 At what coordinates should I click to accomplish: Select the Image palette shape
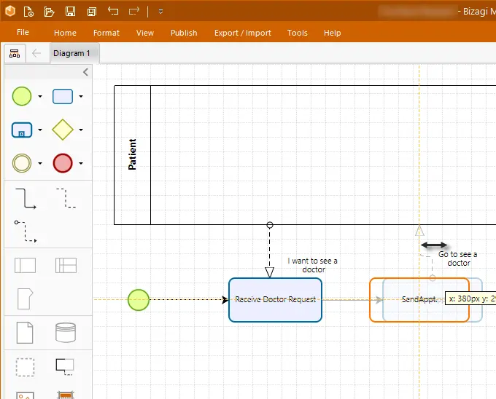click(x=25, y=395)
